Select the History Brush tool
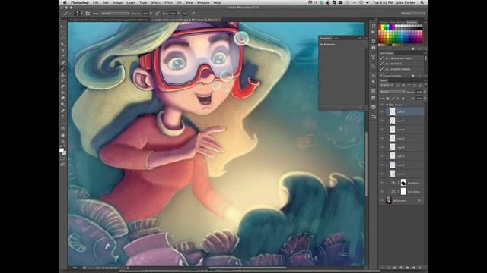 (x=63, y=81)
